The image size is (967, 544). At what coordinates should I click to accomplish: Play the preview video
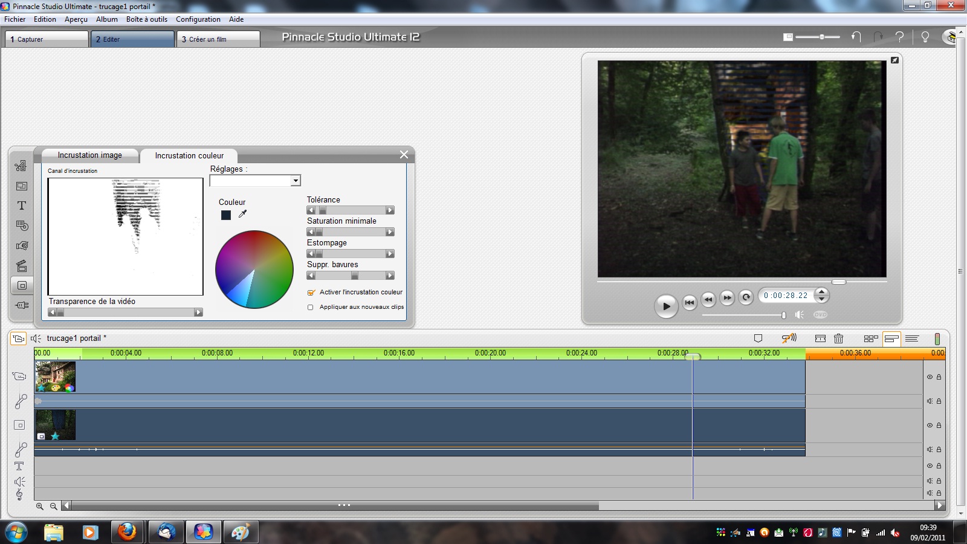tap(666, 306)
